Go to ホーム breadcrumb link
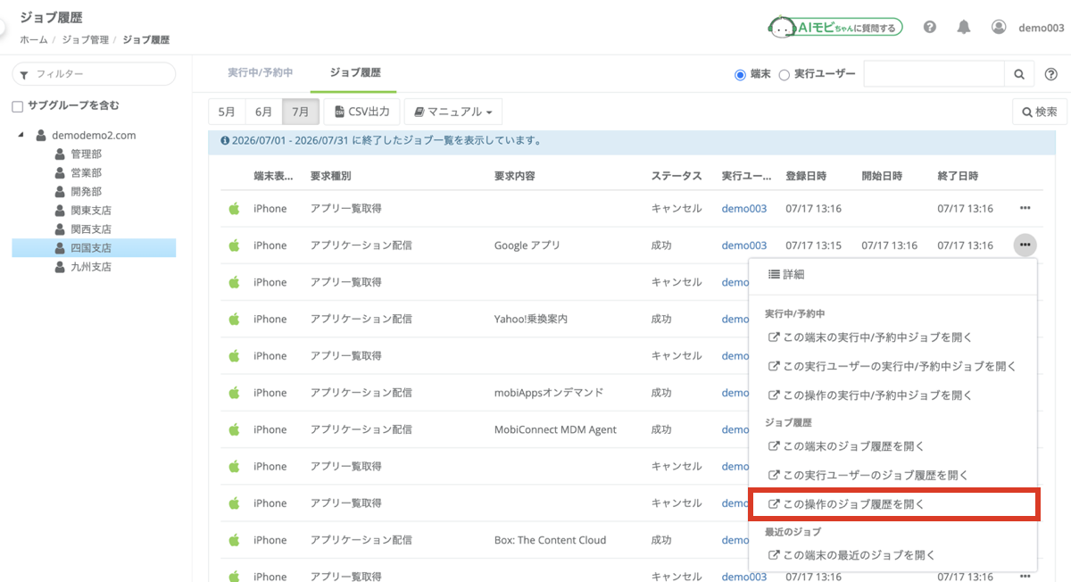Image resolution: width=1071 pixels, height=582 pixels. [34, 40]
